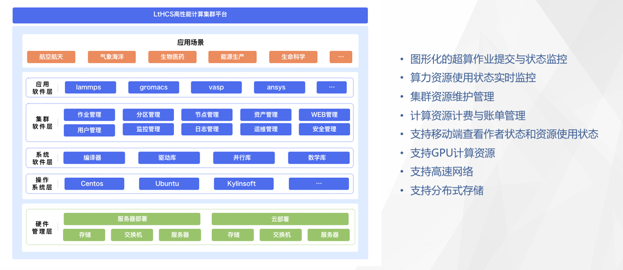The height and width of the screenshot is (270, 623).
Task: Choose the ansys software box
Action: click(x=279, y=87)
